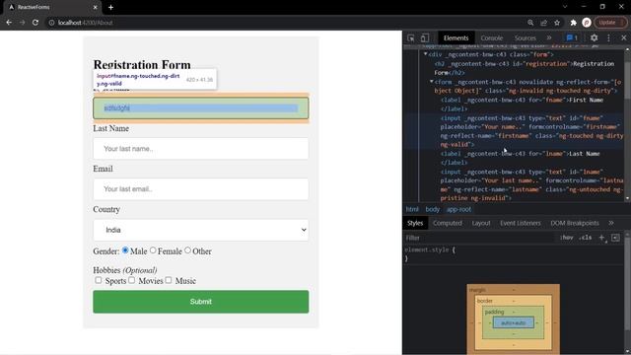Image resolution: width=631 pixels, height=355 pixels.
Task: Collapse the div class form node
Action: pos(425,53)
